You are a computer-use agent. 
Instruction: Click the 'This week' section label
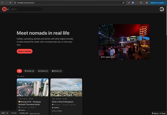[x=21, y=76]
